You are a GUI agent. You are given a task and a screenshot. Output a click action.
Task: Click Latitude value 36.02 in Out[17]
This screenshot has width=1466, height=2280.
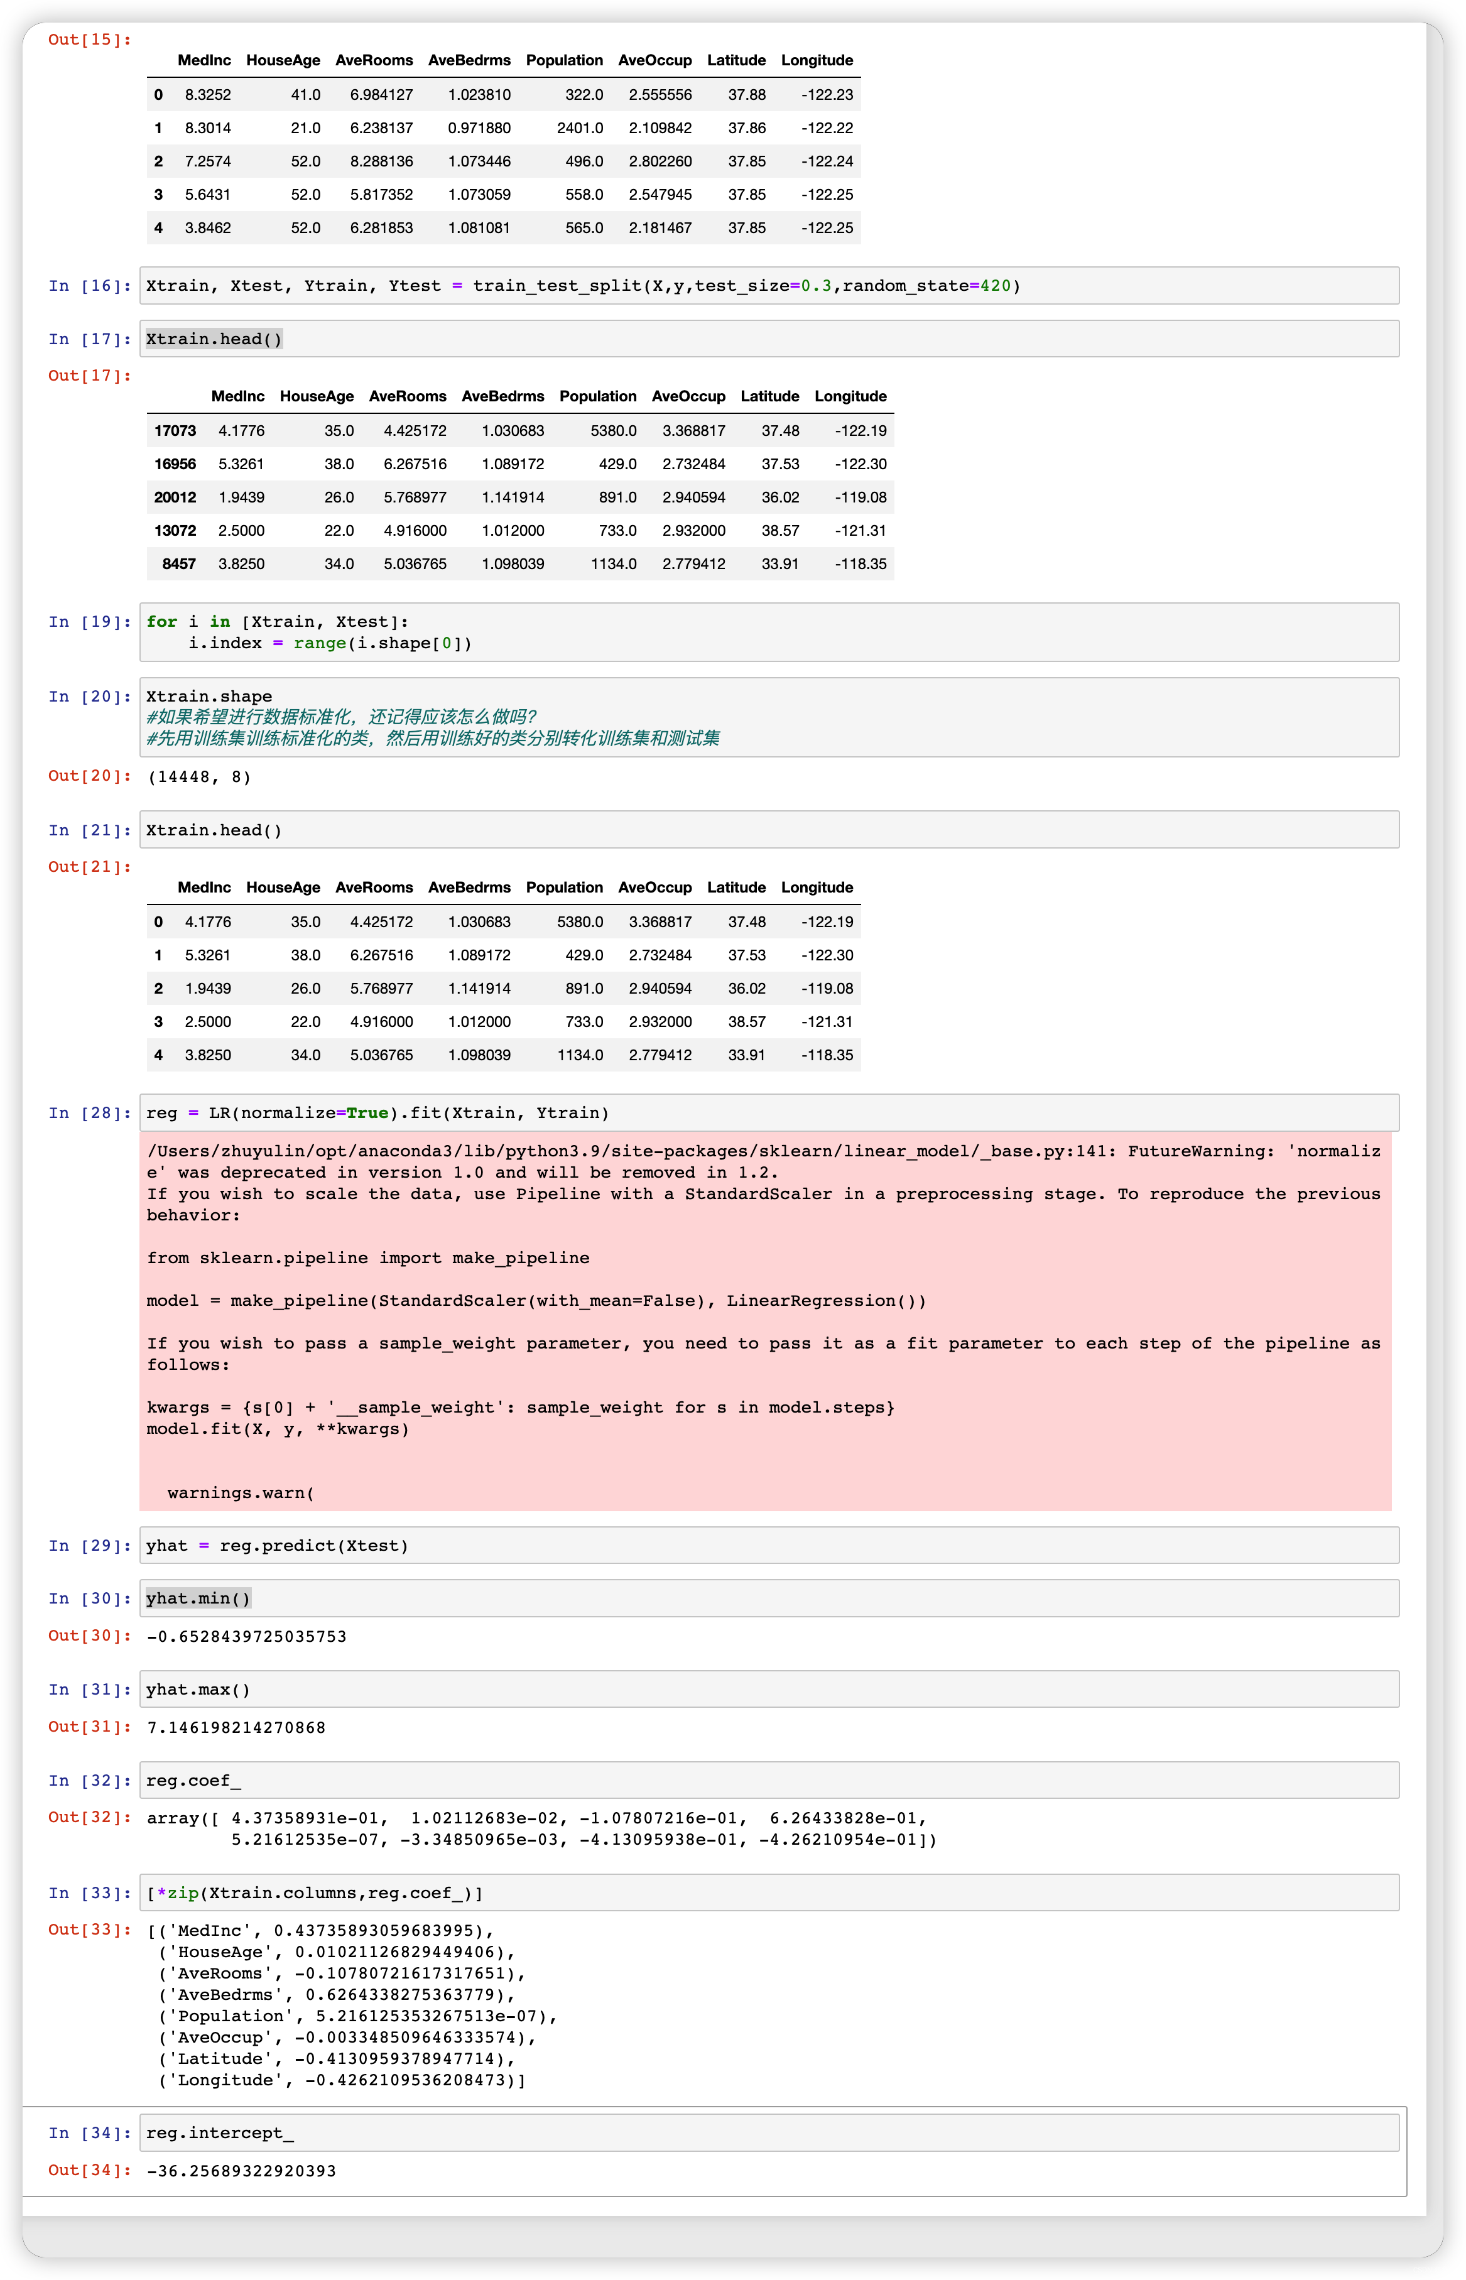[x=779, y=497]
